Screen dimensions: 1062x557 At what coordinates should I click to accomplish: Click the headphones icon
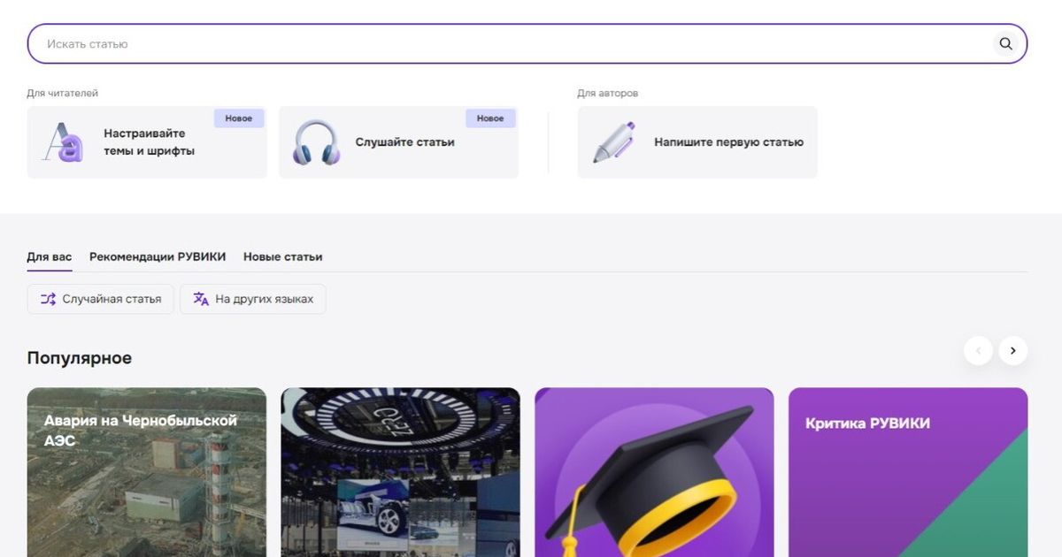click(316, 142)
